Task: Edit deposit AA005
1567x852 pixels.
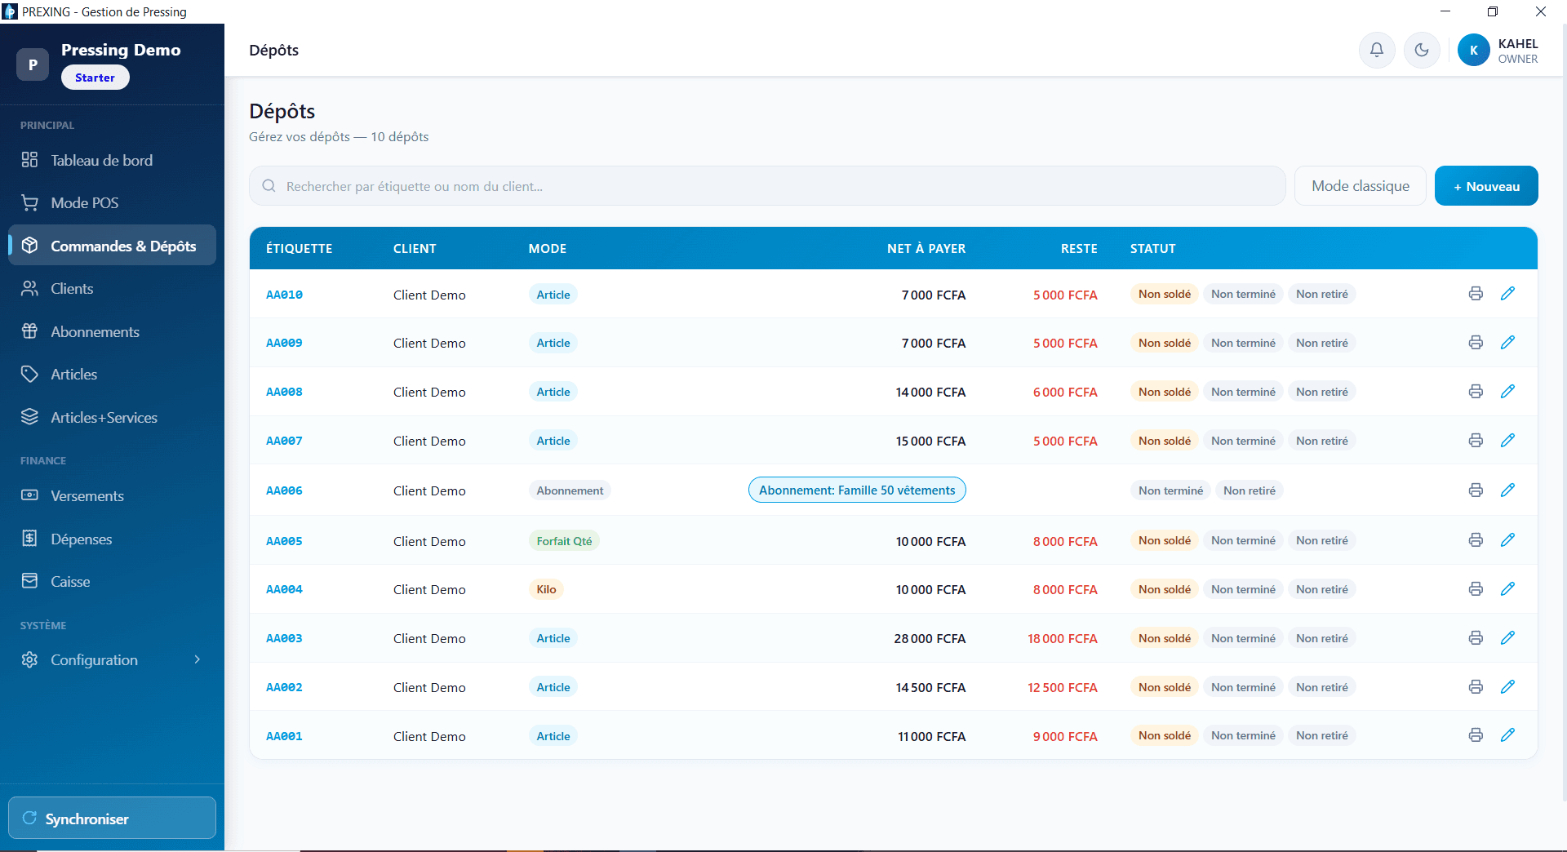Action: pyautogui.click(x=1507, y=540)
